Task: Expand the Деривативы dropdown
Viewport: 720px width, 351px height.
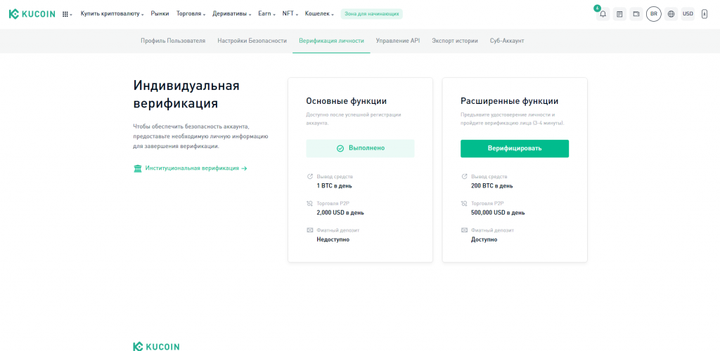Action: click(231, 14)
